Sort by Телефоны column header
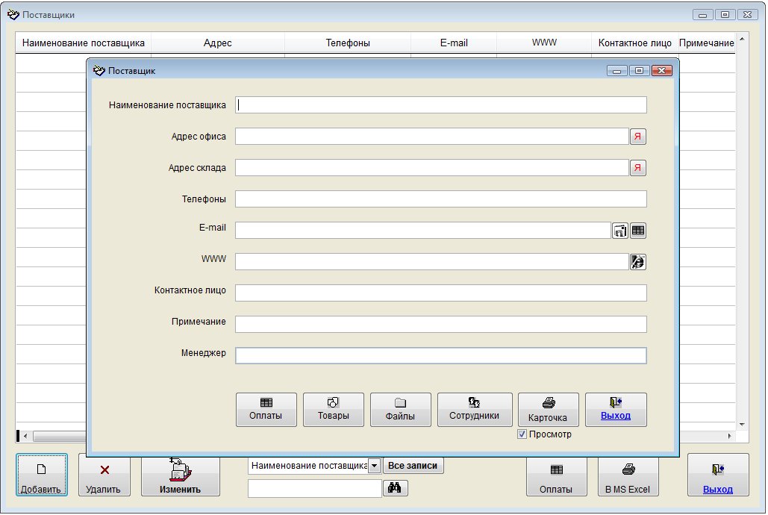768x515 pixels. point(348,43)
